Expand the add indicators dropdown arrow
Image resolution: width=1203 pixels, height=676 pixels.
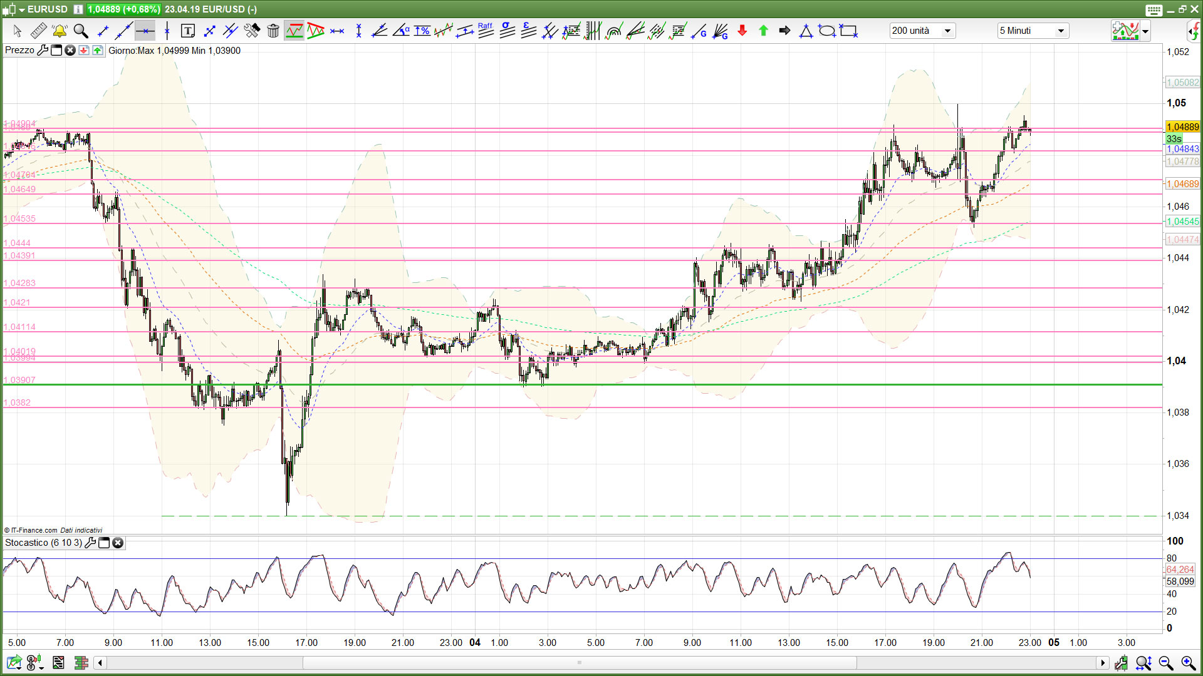(x=1145, y=31)
